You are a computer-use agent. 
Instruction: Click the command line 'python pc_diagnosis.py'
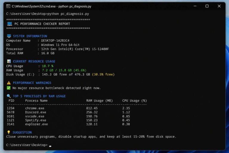(68, 14)
